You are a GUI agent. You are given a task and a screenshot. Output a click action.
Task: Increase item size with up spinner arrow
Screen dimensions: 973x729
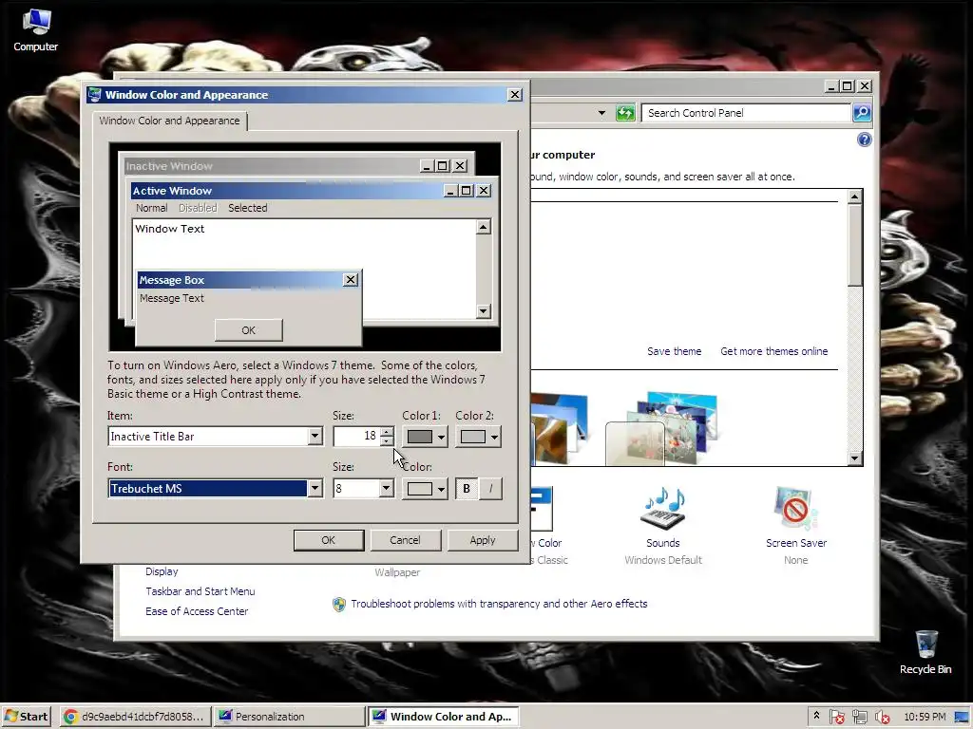tap(387, 432)
